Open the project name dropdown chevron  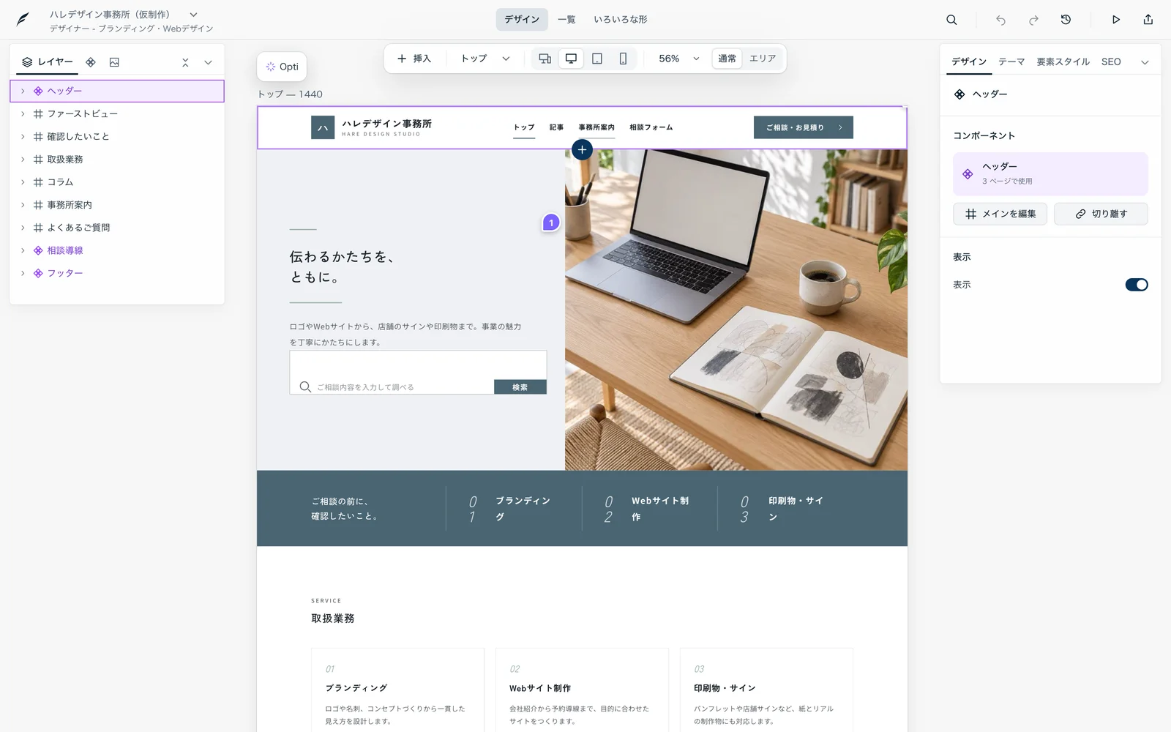[x=193, y=15]
